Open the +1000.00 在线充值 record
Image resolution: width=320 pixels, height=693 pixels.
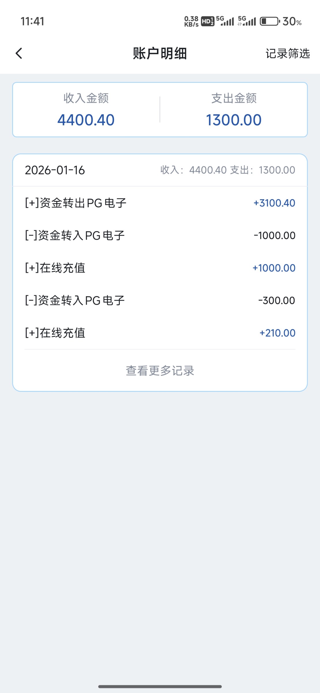pos(160,268)
